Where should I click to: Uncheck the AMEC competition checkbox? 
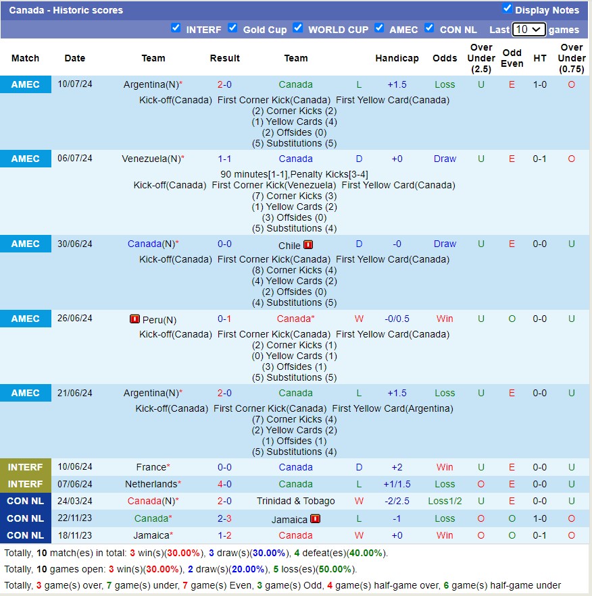coord(379,28)
